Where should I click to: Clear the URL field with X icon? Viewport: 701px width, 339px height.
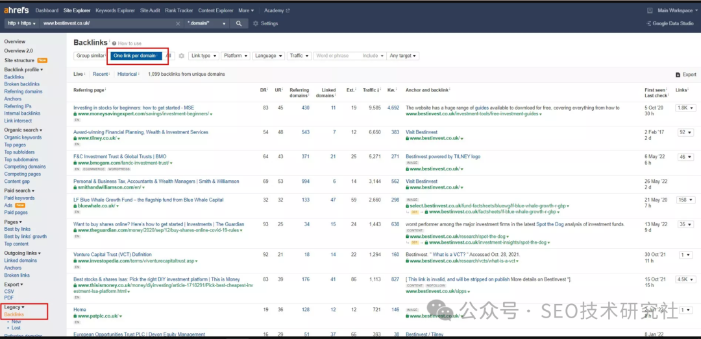pyautogui.click(x=178, y=23)
